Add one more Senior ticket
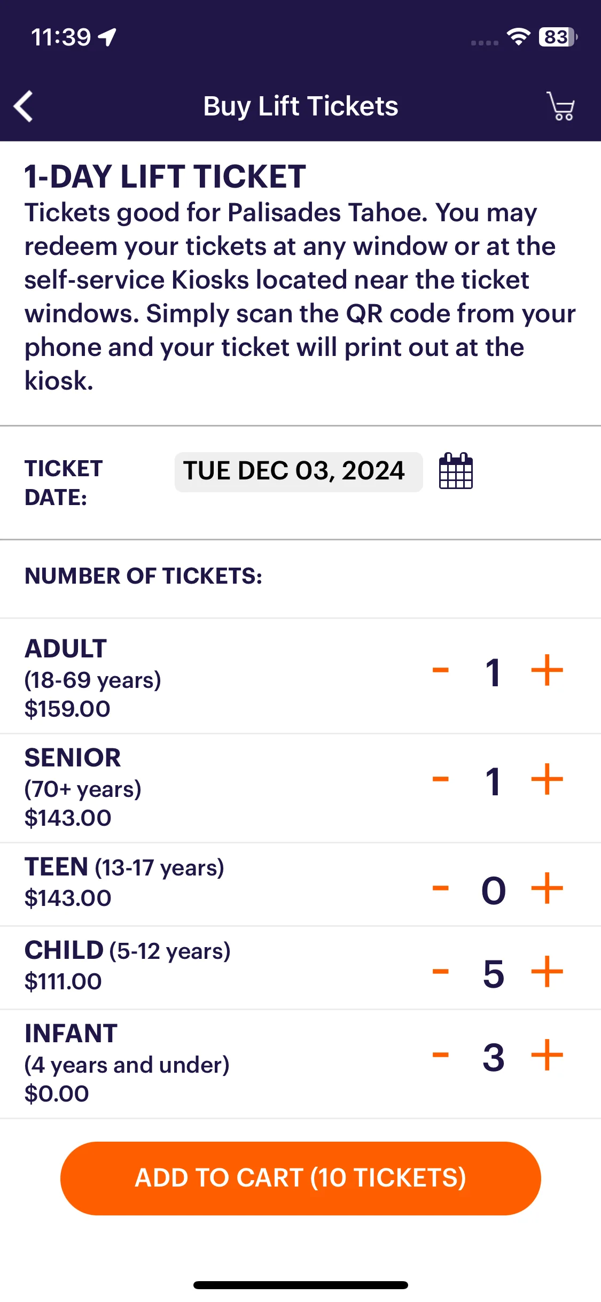This screenshot has height=1302, width=601. click(x=547, y=779)
